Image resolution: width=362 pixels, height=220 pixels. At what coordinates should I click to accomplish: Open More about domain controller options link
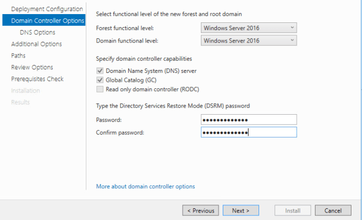[146, 186]
